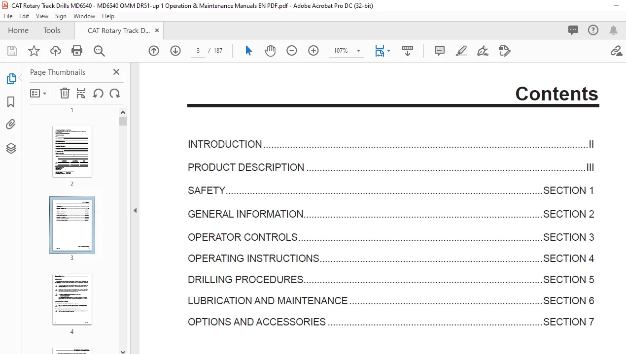
Task: Open the Sign document pen tool
Action: [x=483, y=51]
